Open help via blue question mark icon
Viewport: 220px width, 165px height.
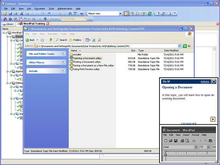point(82,14)
